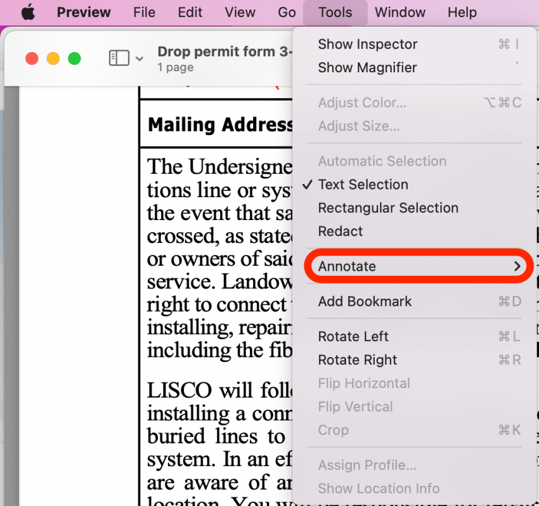This screenshot has height=506, width=539.
Task: Select Text Selection mode
Action: 363,185
